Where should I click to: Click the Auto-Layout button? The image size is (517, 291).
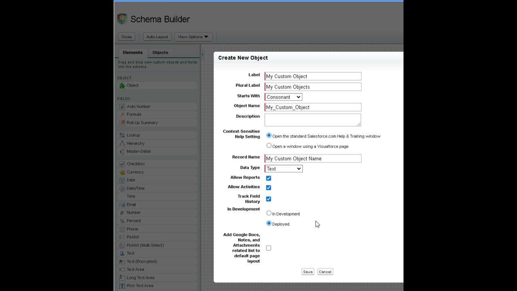[157, 37]
